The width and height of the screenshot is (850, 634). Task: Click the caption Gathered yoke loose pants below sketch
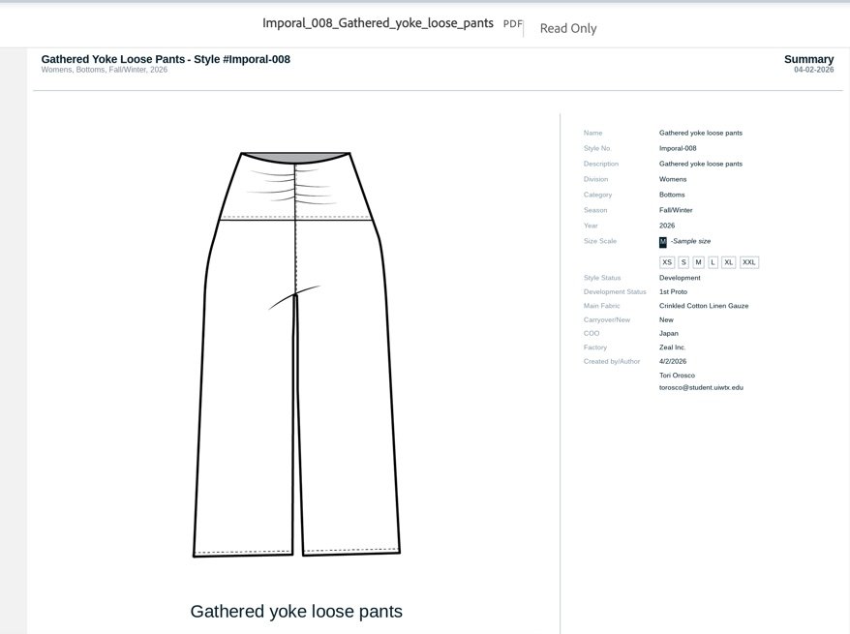click(x=296, y=611)
